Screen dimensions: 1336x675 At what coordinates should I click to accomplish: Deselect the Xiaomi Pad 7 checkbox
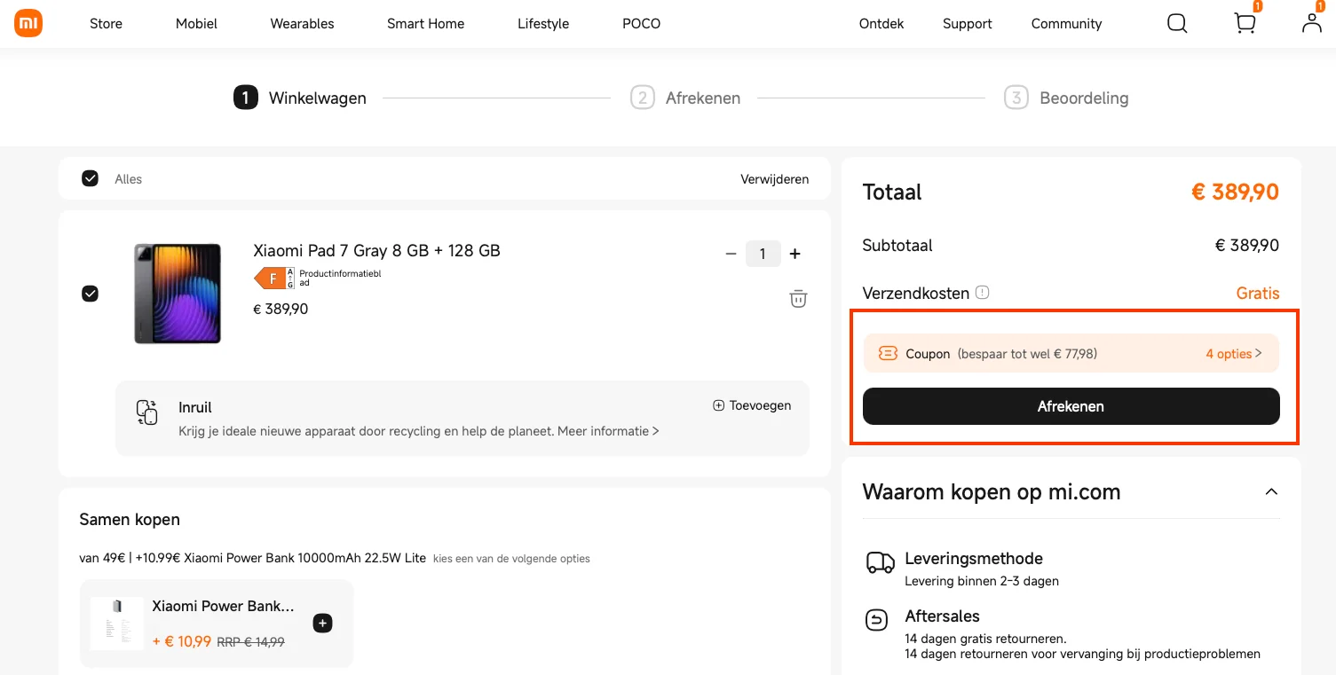click(90, 293)
